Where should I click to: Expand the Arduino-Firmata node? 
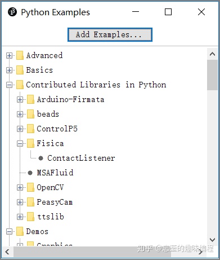click(20, 100)
